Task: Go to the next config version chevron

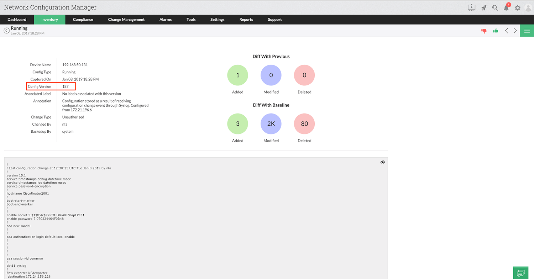Action: pyautogui.click(x=515, y=31)
